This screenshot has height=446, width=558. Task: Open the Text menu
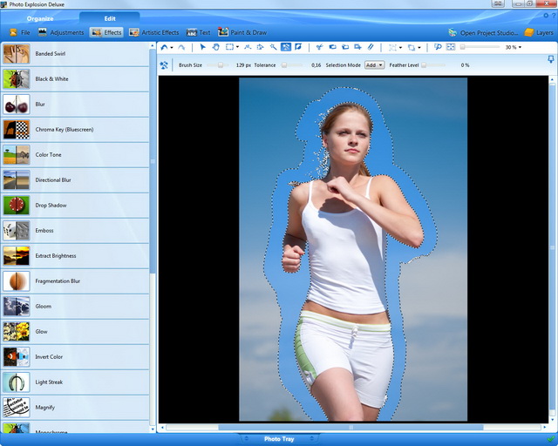pyautogui.click(x=198, y=32)
